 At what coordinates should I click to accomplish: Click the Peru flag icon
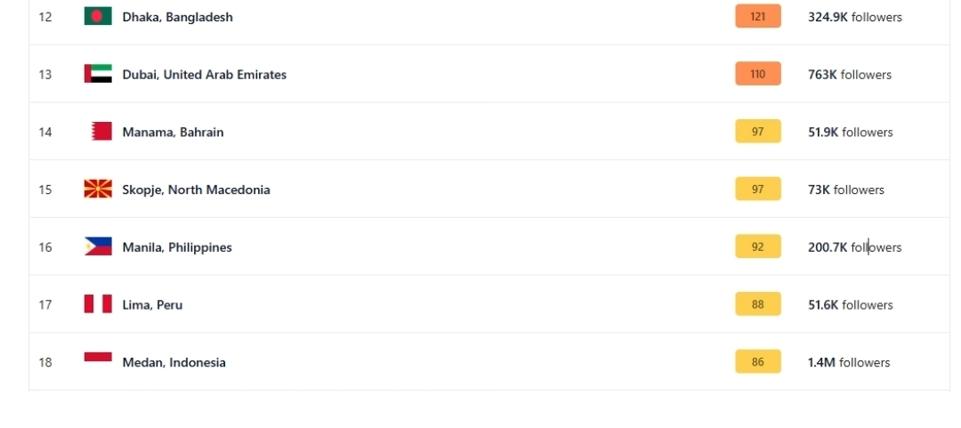98,304
